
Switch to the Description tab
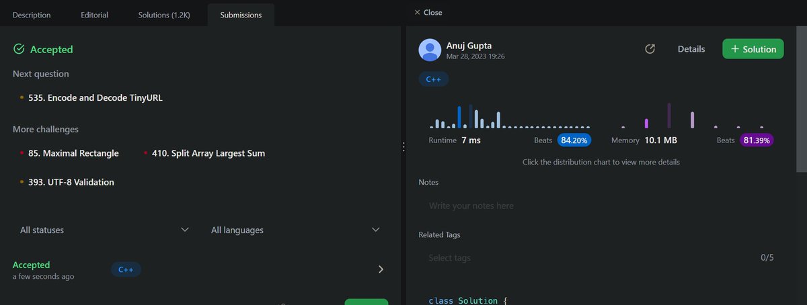[x=31, y=14]
